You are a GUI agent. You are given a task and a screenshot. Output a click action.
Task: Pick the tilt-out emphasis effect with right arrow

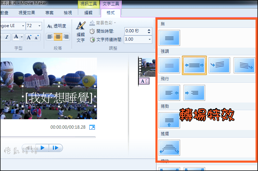tap(244, 65)
